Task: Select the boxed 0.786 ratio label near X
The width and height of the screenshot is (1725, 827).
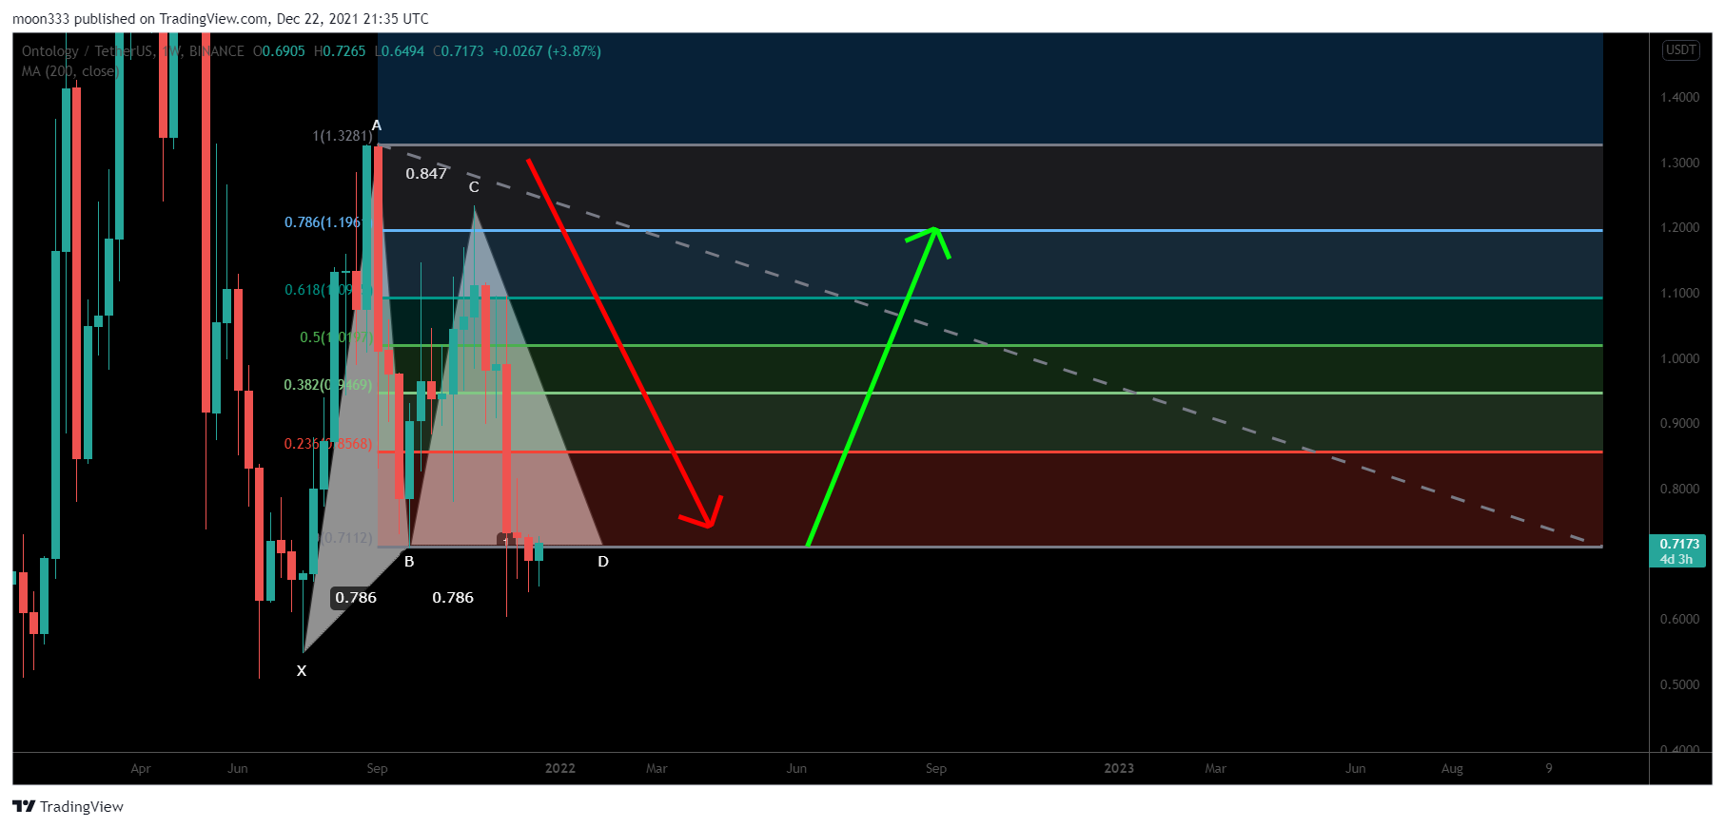Action: pyautogui.click(x=356, y=597)
